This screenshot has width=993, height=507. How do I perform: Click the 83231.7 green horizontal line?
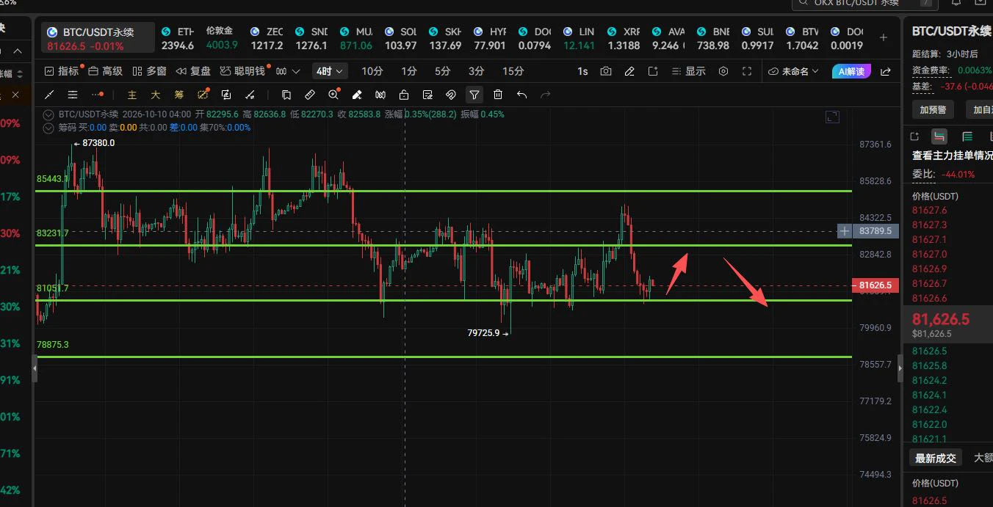444,245
